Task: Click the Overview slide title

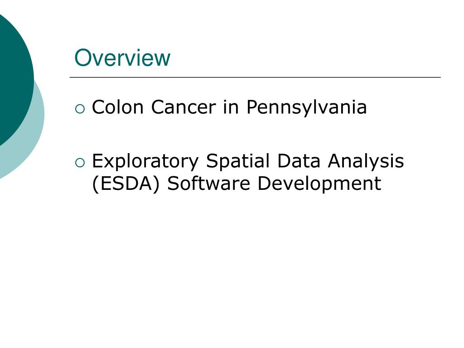Action: (x=122, y=58)
